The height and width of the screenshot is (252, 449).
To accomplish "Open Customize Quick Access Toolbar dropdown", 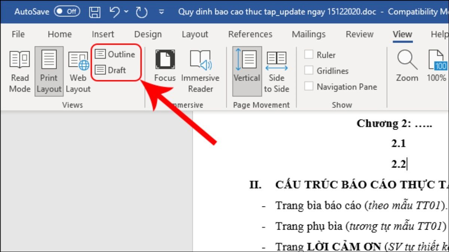I will pyautogui.click(x=161, y=12).
